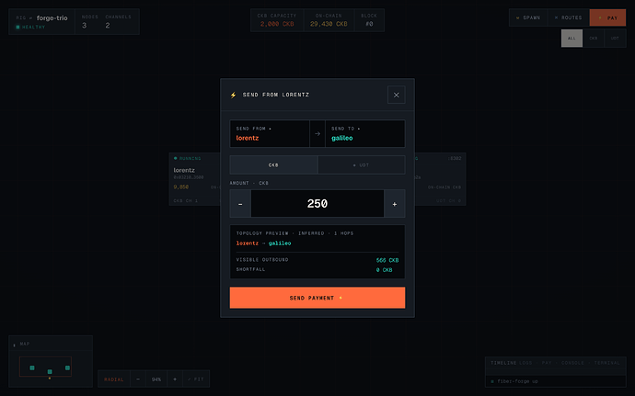Select the All filter toggle
The image size is (635, 396).
click(571, 39)
